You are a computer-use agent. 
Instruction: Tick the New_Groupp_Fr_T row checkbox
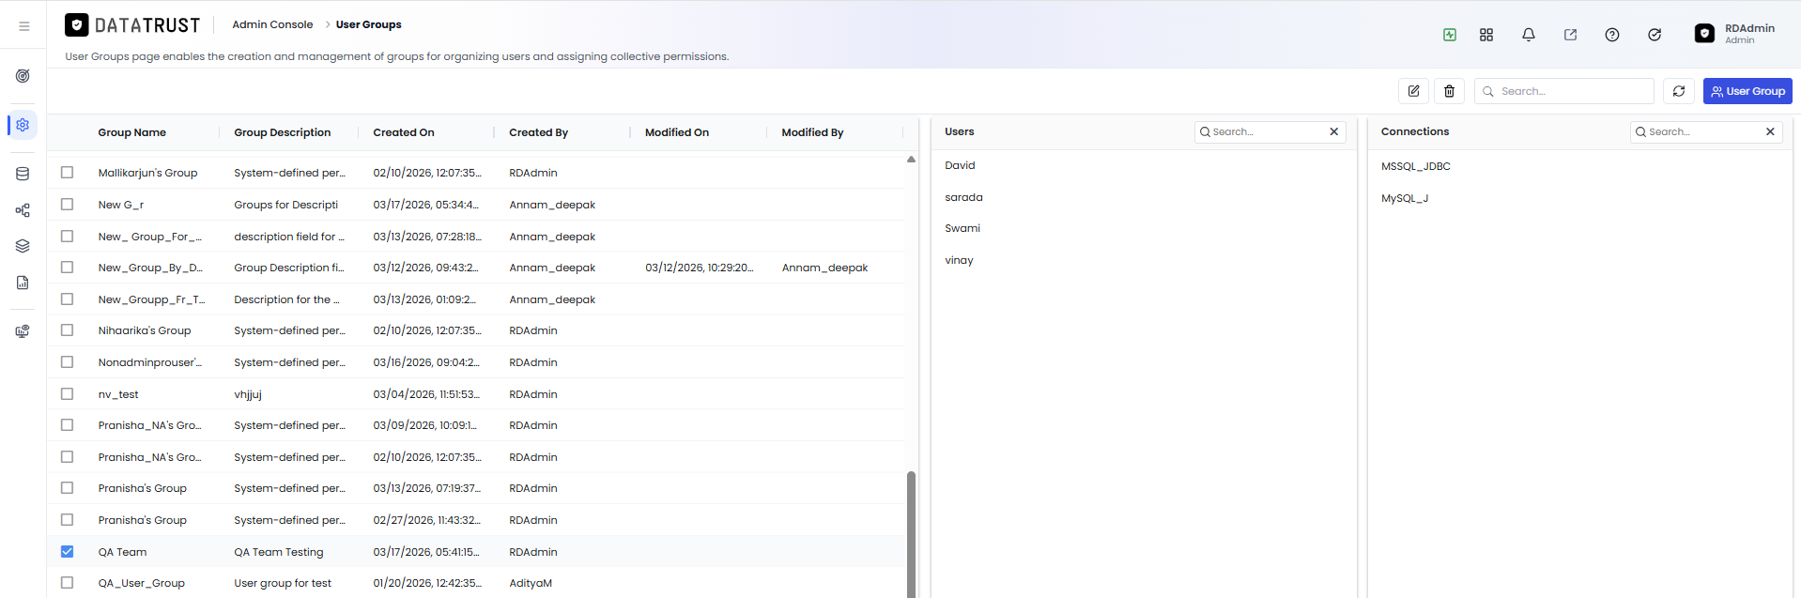[67, 299]
